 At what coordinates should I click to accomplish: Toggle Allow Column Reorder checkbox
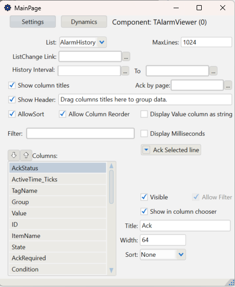[63, 114]
